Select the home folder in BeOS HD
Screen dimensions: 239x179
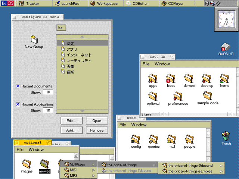pyautogui.click(x=225, y=81)
